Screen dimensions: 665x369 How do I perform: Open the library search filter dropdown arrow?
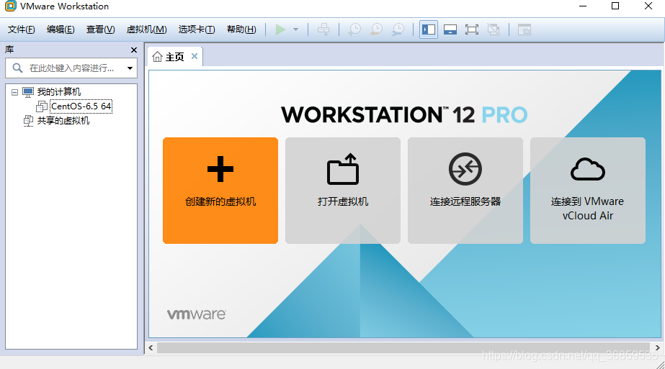tap(130, 68)
